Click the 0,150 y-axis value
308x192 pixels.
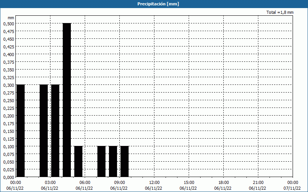[8, 131]
